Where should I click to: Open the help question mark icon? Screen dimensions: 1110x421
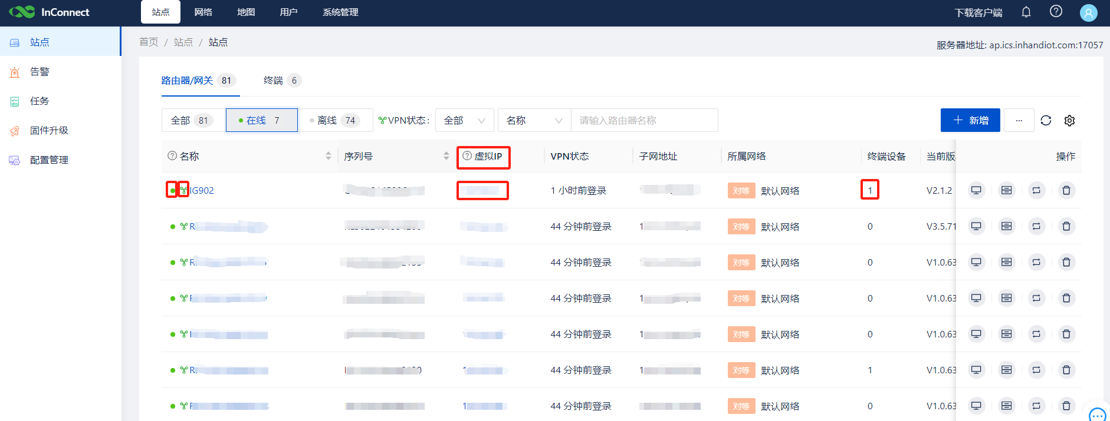(x=1056, y=12)
